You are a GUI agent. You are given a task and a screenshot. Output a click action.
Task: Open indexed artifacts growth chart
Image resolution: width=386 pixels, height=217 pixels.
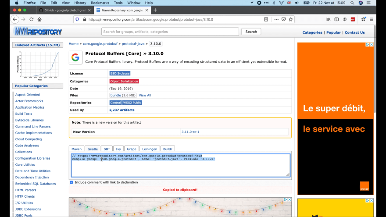[38, 66]
